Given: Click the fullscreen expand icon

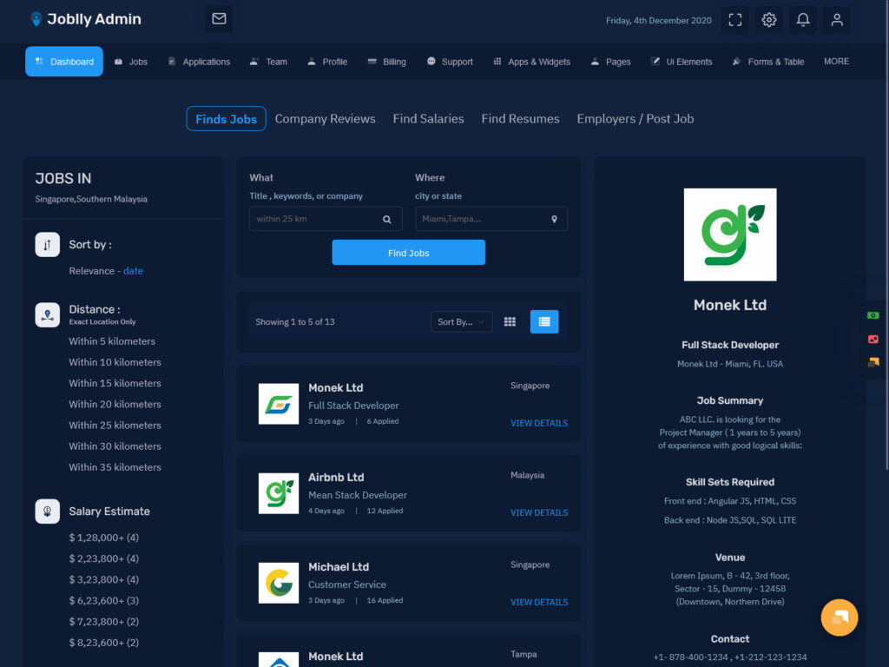Looking at the screenshot, I should coord(734,20).
